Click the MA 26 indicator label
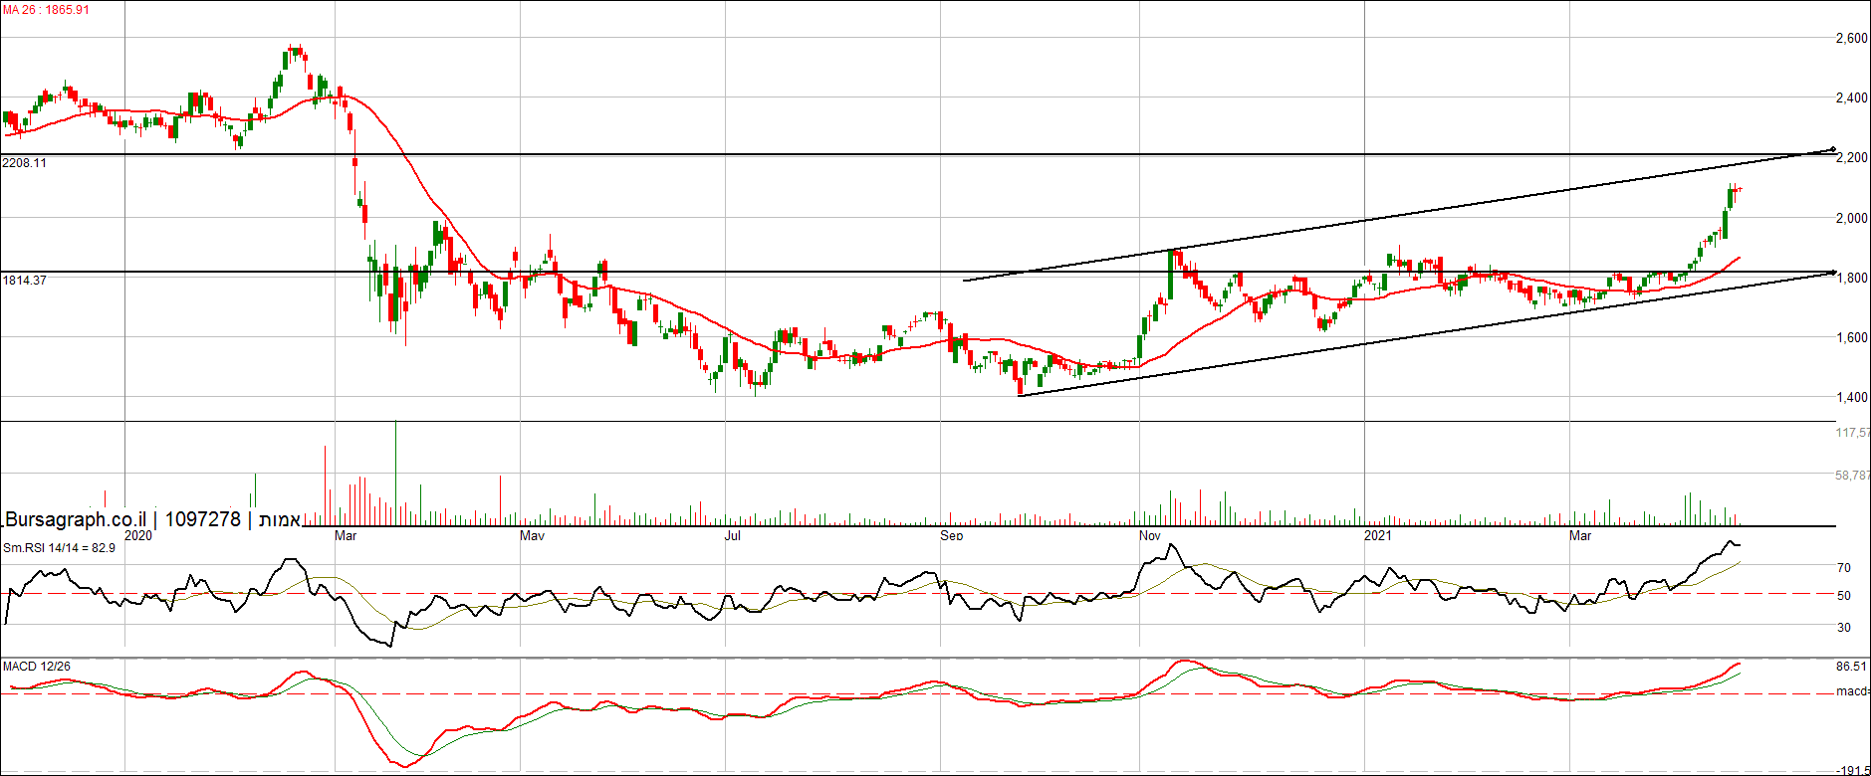The image size is (1871, 776). click(x=46, y=10)
